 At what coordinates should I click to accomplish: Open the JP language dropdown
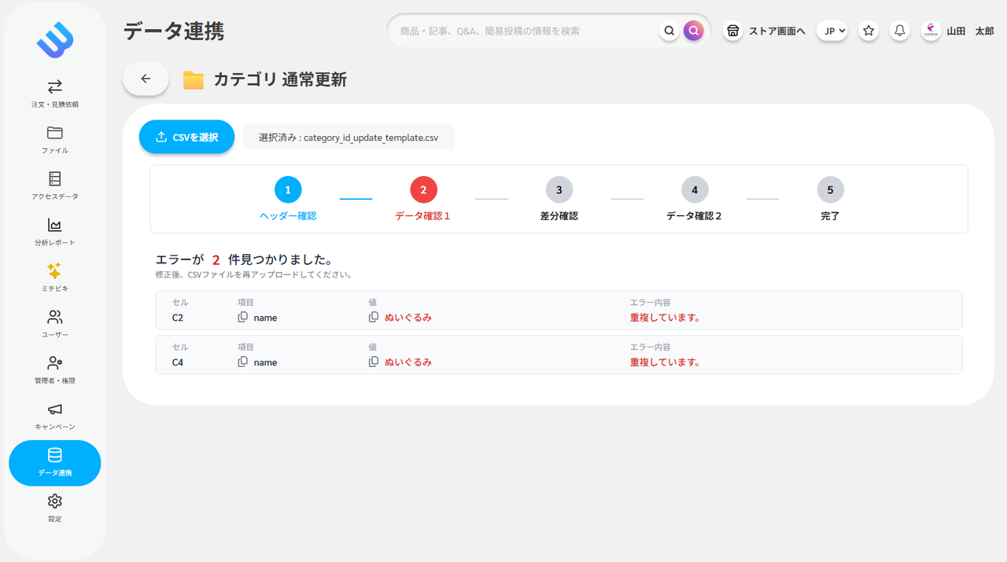coord(832,30)
